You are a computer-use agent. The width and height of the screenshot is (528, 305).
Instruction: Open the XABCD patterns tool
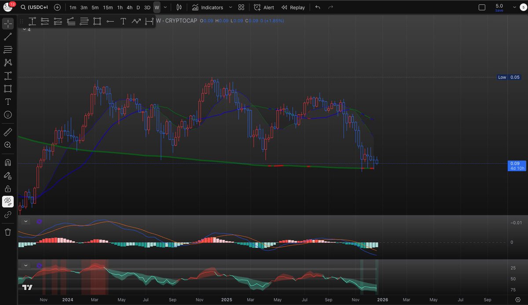[8, 62]
